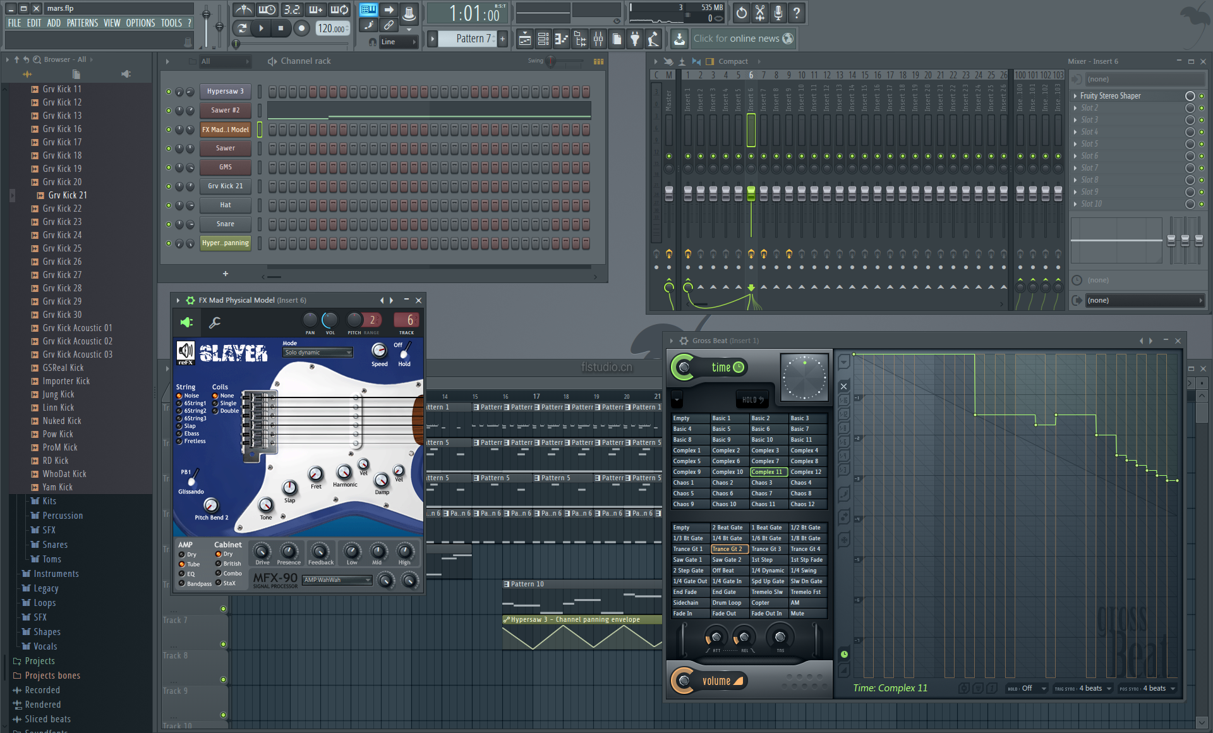Click the one-click audio recording microphone icon
This screenshot has height=733, width=1213.
(x=778, y=12)
